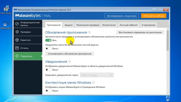Switch to the Защита tab
181x102 pixels.
click(68, 25)
